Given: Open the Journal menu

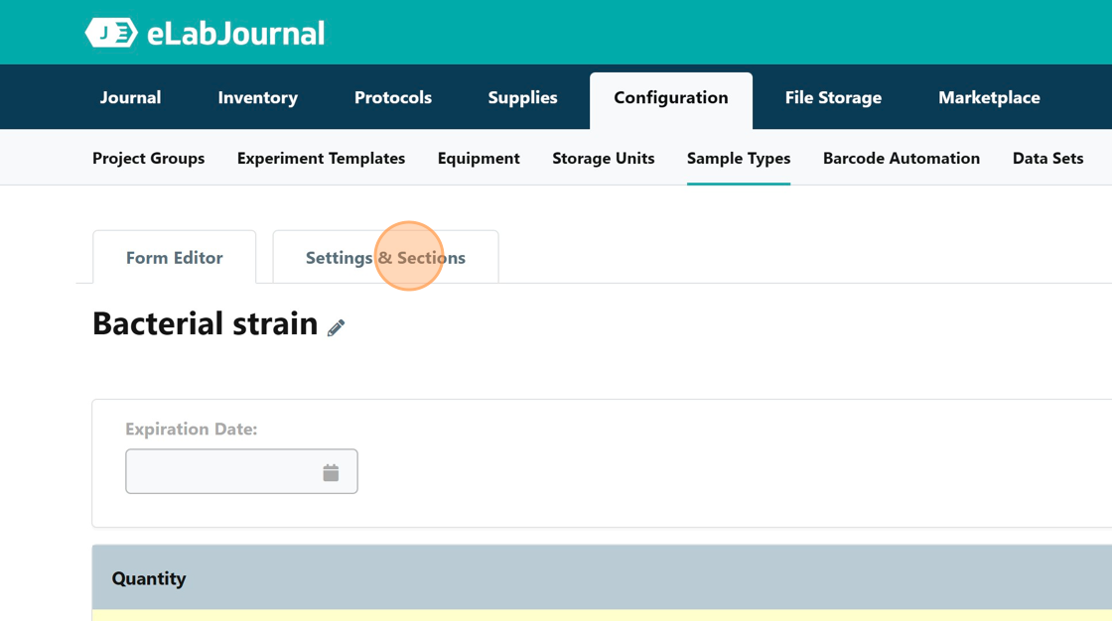Looking at the screenshot, I should [x=130, y=98].
